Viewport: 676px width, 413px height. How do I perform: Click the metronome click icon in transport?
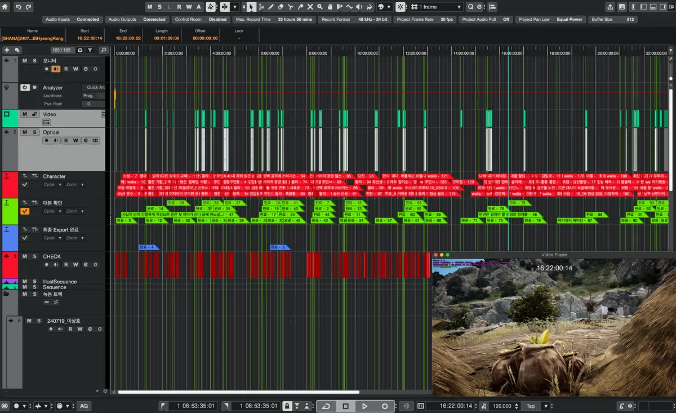(621, 406)
